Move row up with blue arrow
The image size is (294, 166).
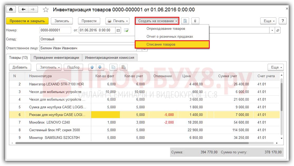(92, 67)
